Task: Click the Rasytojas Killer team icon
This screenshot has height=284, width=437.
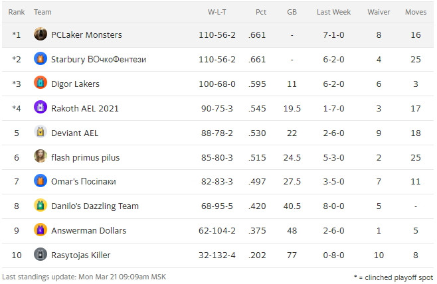Action: pyautogui.click(x=41, y=255)
